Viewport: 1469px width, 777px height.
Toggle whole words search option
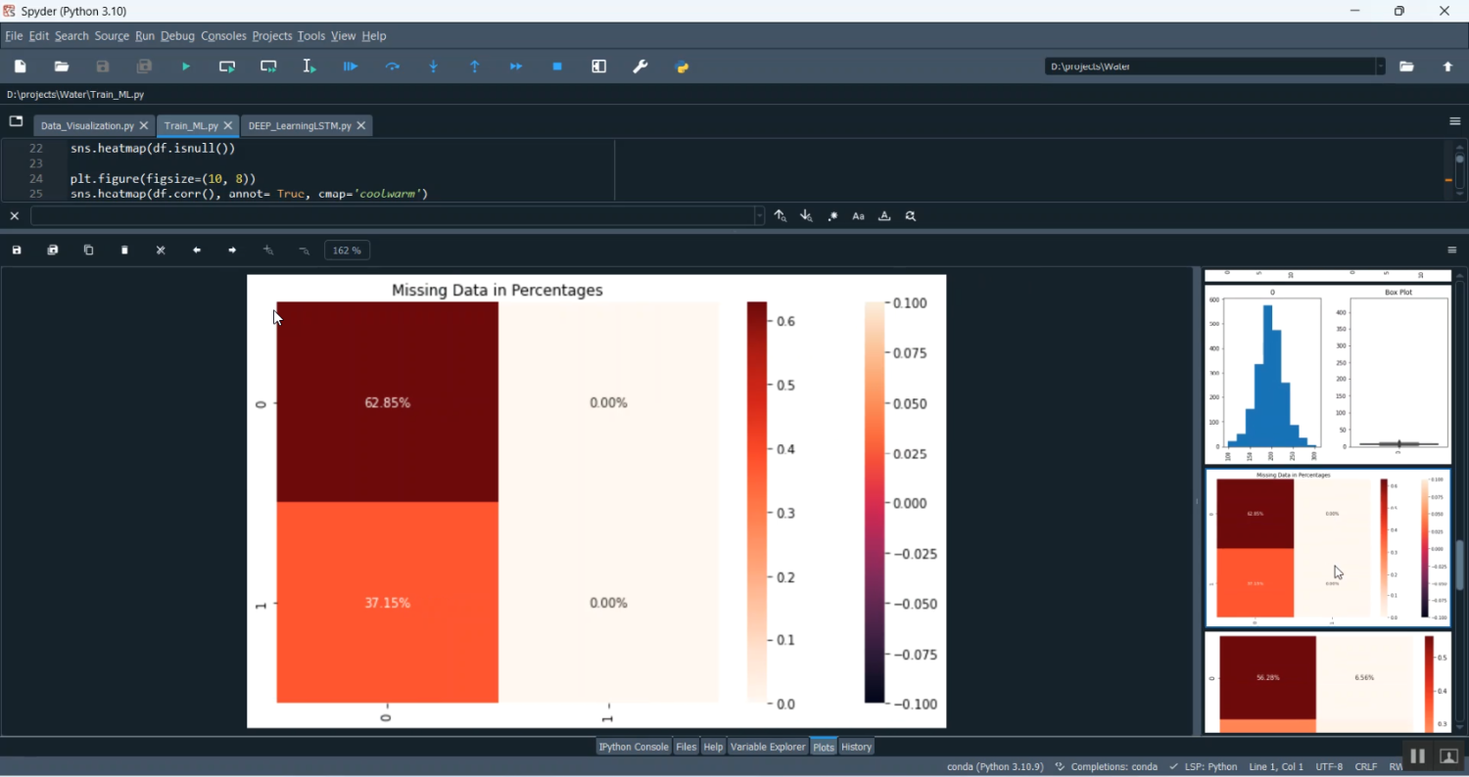pyautogui.click(x=884, y=216)
